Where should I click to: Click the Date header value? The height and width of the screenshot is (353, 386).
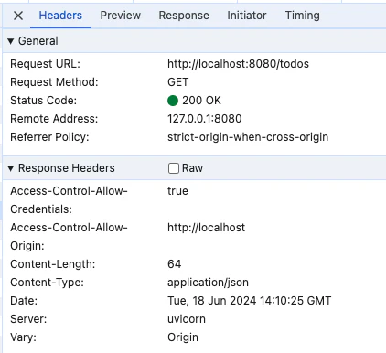[x=249, y=301]
